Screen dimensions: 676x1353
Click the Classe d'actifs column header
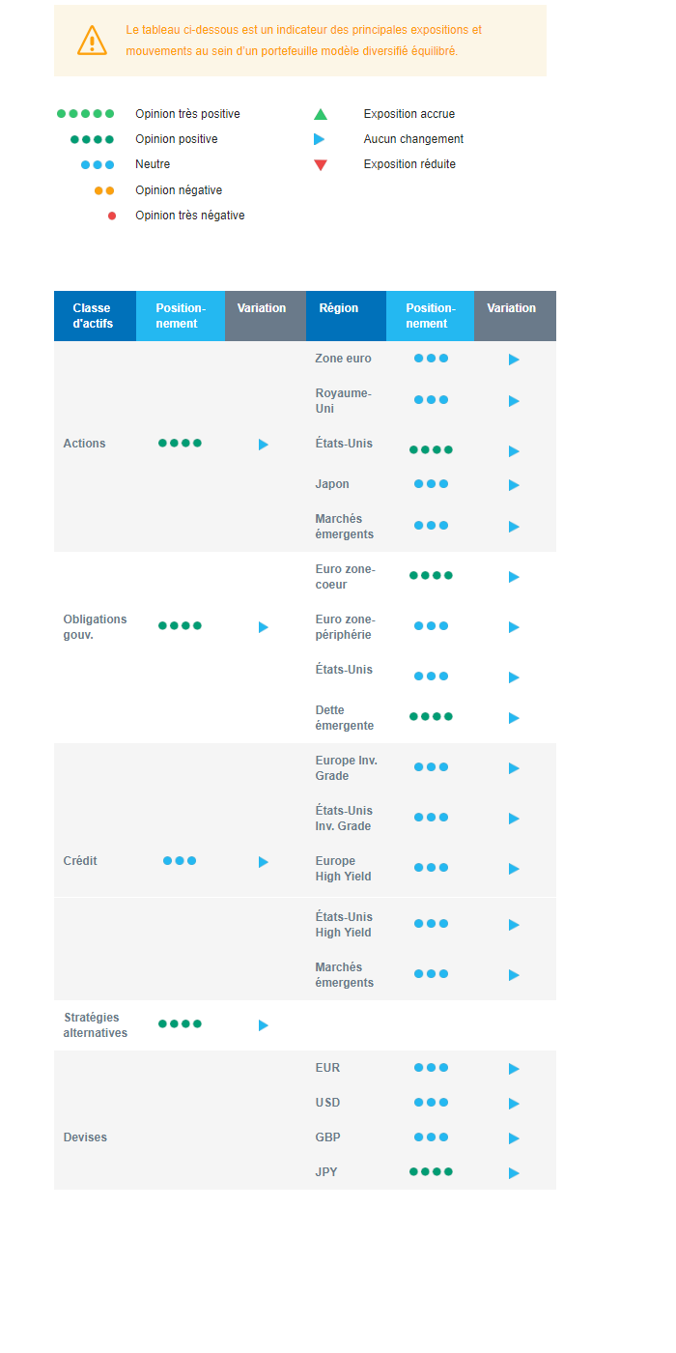(94, 316)
